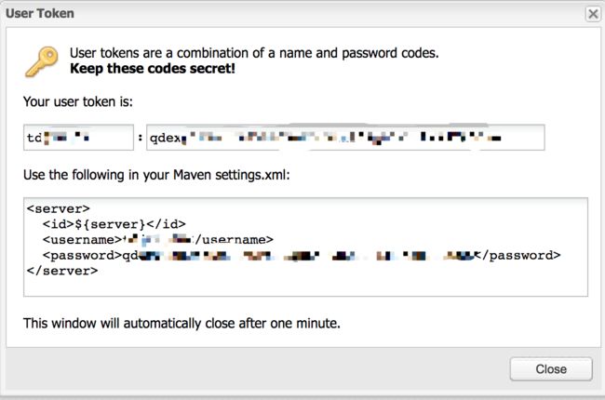
Task: Click the colon separator between token fields
Action: 140,138
